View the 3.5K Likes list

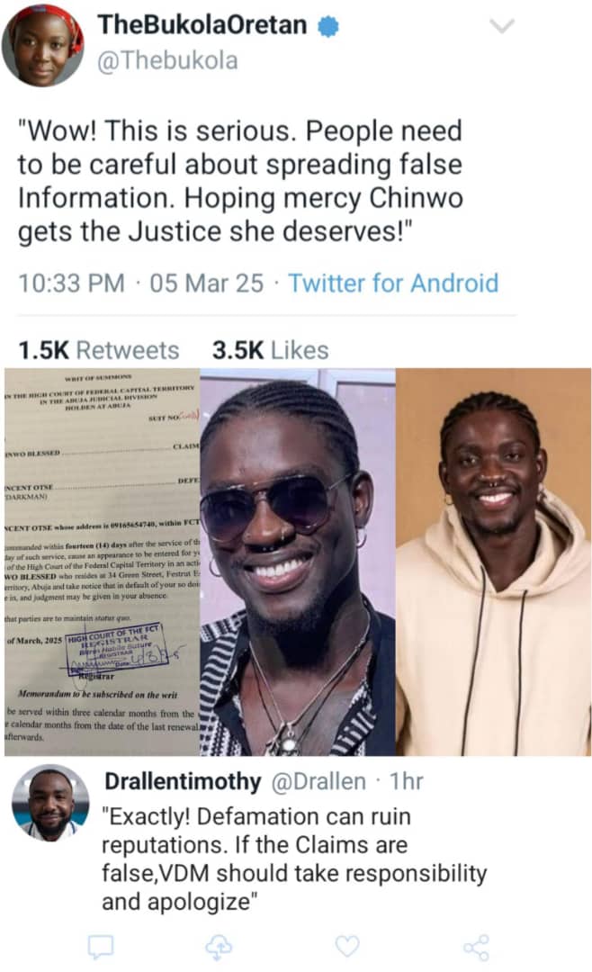tap(270, 350)
